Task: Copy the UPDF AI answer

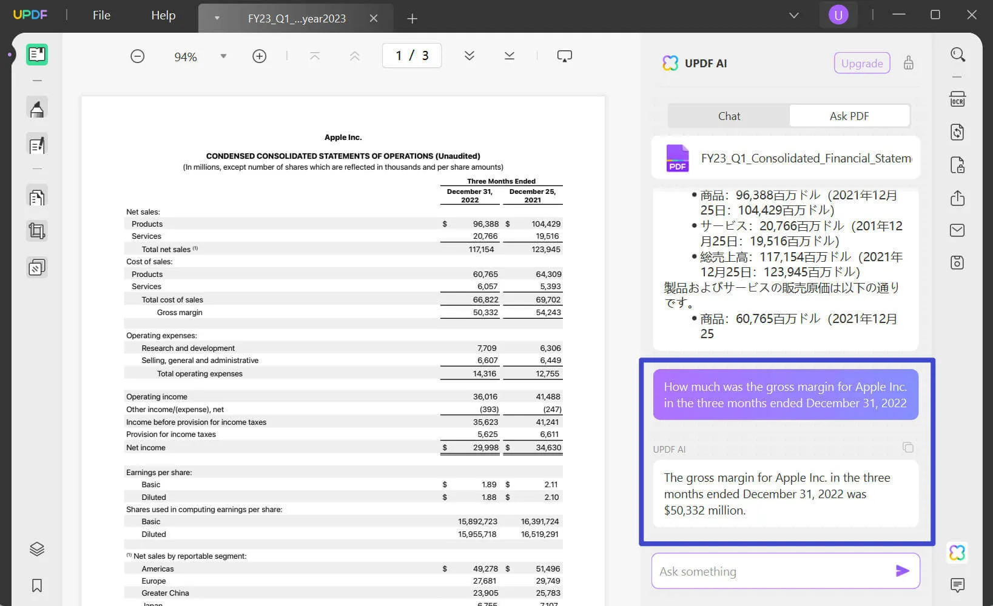Action: tap(907, 448)
